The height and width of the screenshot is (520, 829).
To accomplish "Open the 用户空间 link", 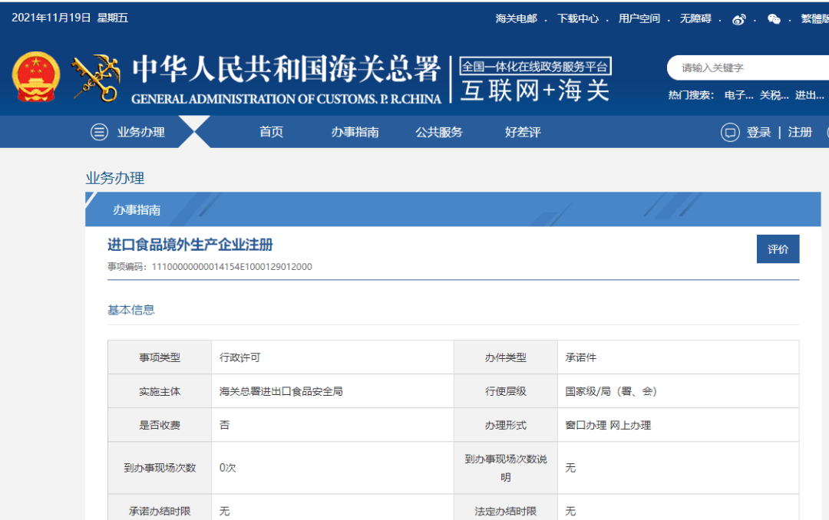I will click(x=639, y=18).
